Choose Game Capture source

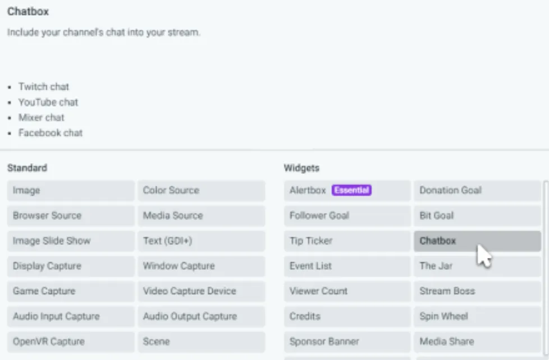tap(71, 292)
